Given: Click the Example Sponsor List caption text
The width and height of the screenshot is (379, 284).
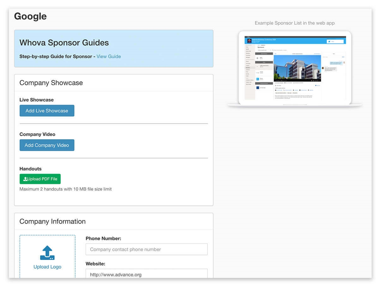Looking at the screenshot, I should (x=294, y=23).
